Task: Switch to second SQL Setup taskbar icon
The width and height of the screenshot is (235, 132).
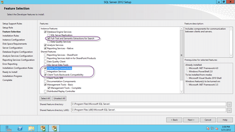Action: (x=54, y=128)
